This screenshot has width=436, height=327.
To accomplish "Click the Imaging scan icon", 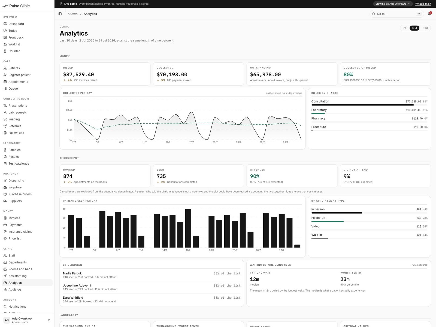I will click(5, 119).
